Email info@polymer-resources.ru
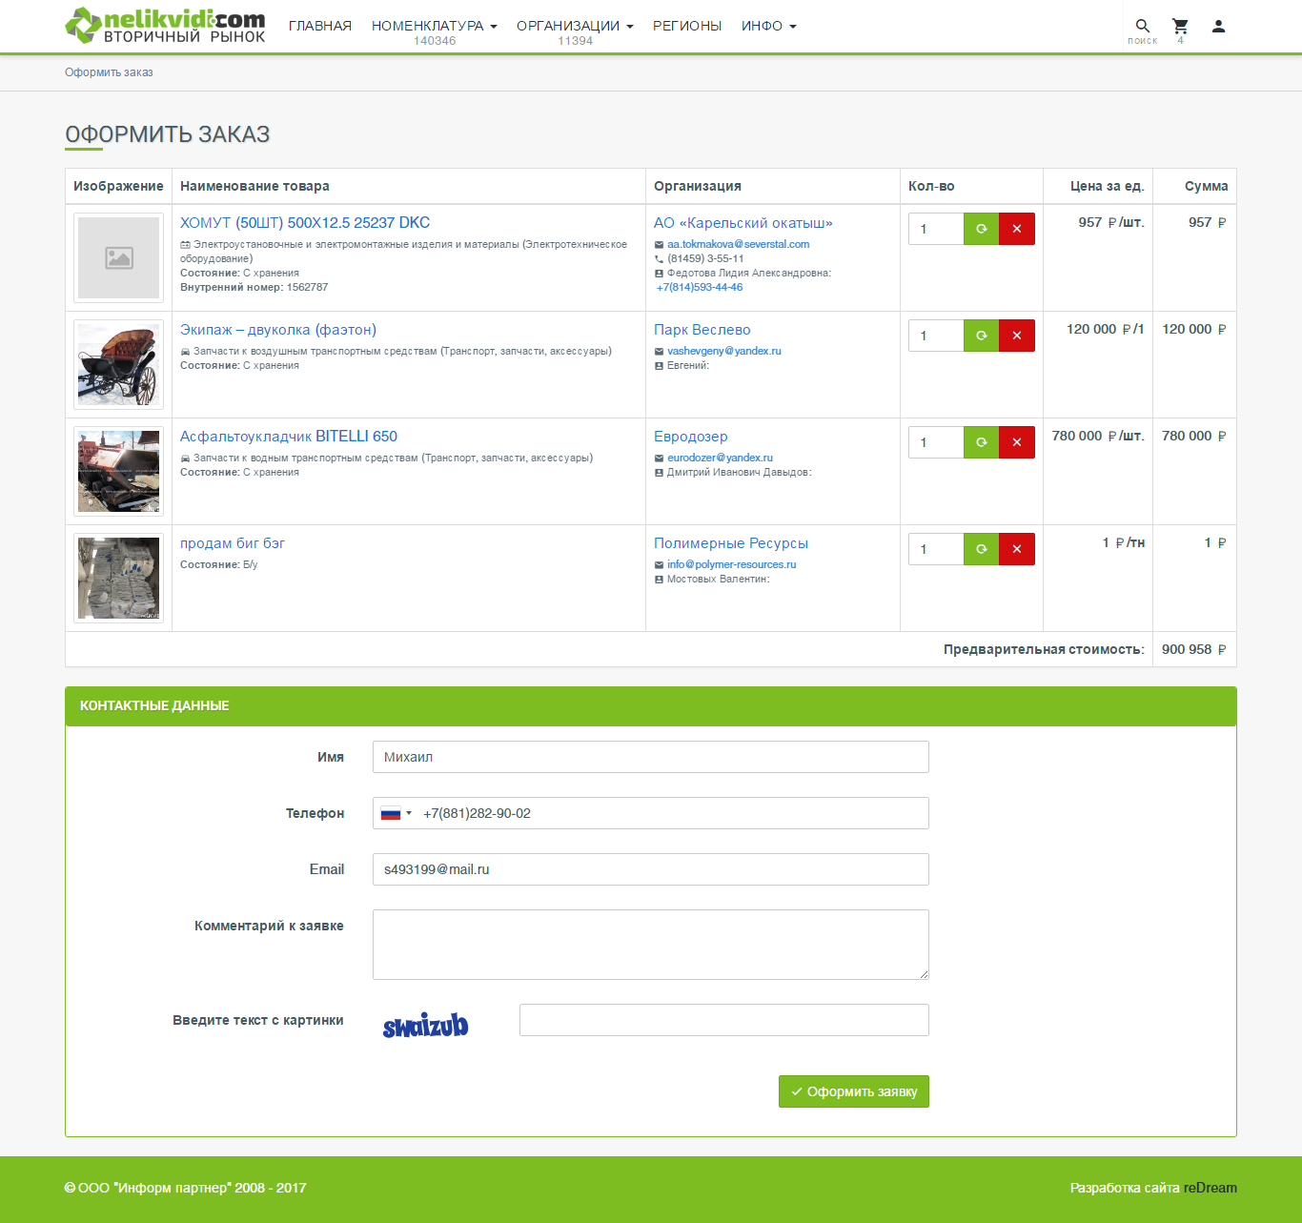The image size is (1302, 1223). click(x=732, y=564)
